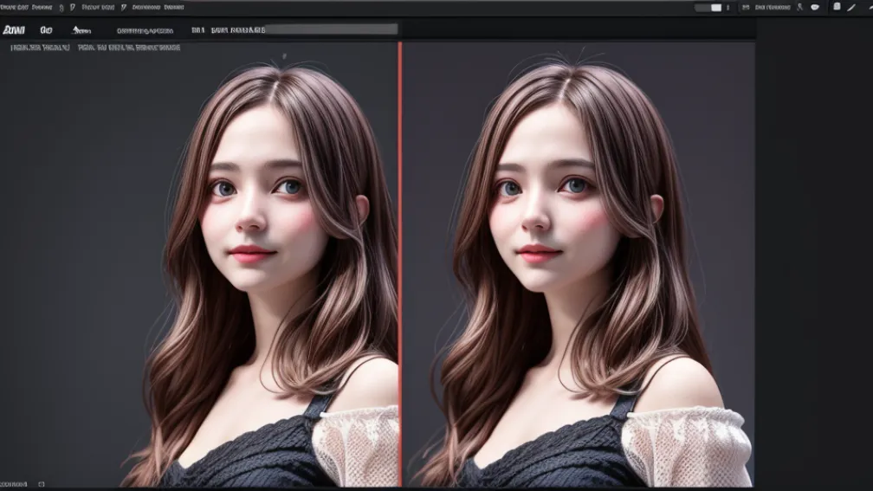Click the '9' icon in the menu bar
Viewport: 873px width, 491px height.
[61, 7]
